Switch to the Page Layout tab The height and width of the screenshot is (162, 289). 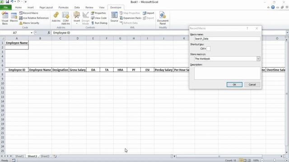tap(46, 7)
